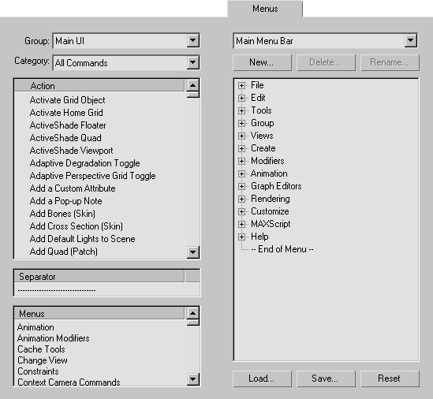
Task: Expand the Customize tree node
Action: point(241,211)
